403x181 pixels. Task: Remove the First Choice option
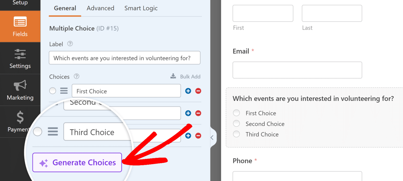[x=198, y=91]
